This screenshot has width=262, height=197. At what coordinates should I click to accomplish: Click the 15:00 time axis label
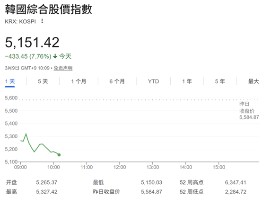click(218, 167)
